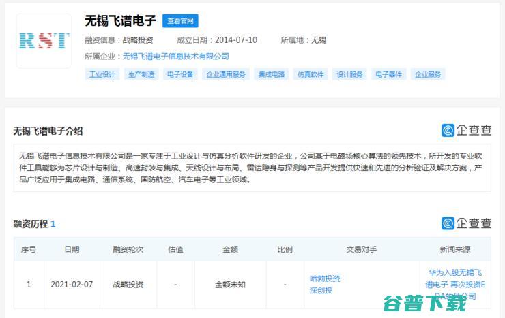Click the 序号 column header
The width and height of the screenshot is (505, 318).
click(29, 249)
